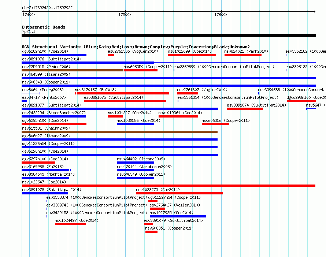326x257 pixels.
Task: Click dgv6295n100 (Coe2014) label
Action: click(45, 120)
